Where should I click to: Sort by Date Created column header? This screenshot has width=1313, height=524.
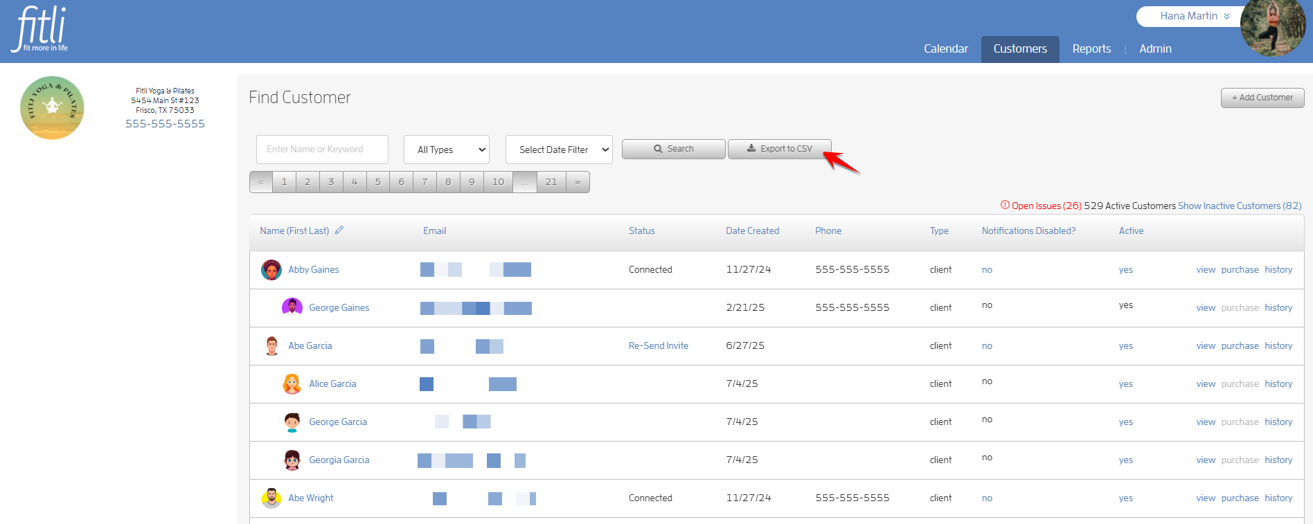tap(753, 231)
